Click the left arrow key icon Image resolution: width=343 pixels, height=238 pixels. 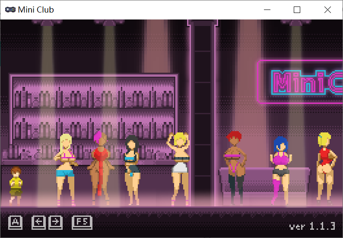(x=39, y=222)
